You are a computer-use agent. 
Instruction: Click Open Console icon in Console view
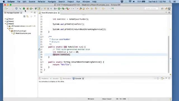coord(162,79)
